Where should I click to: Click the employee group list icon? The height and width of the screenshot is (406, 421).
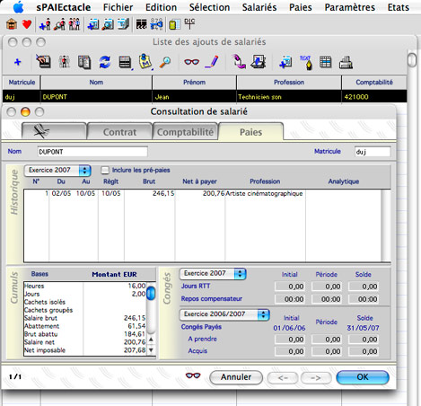(75, 24)
